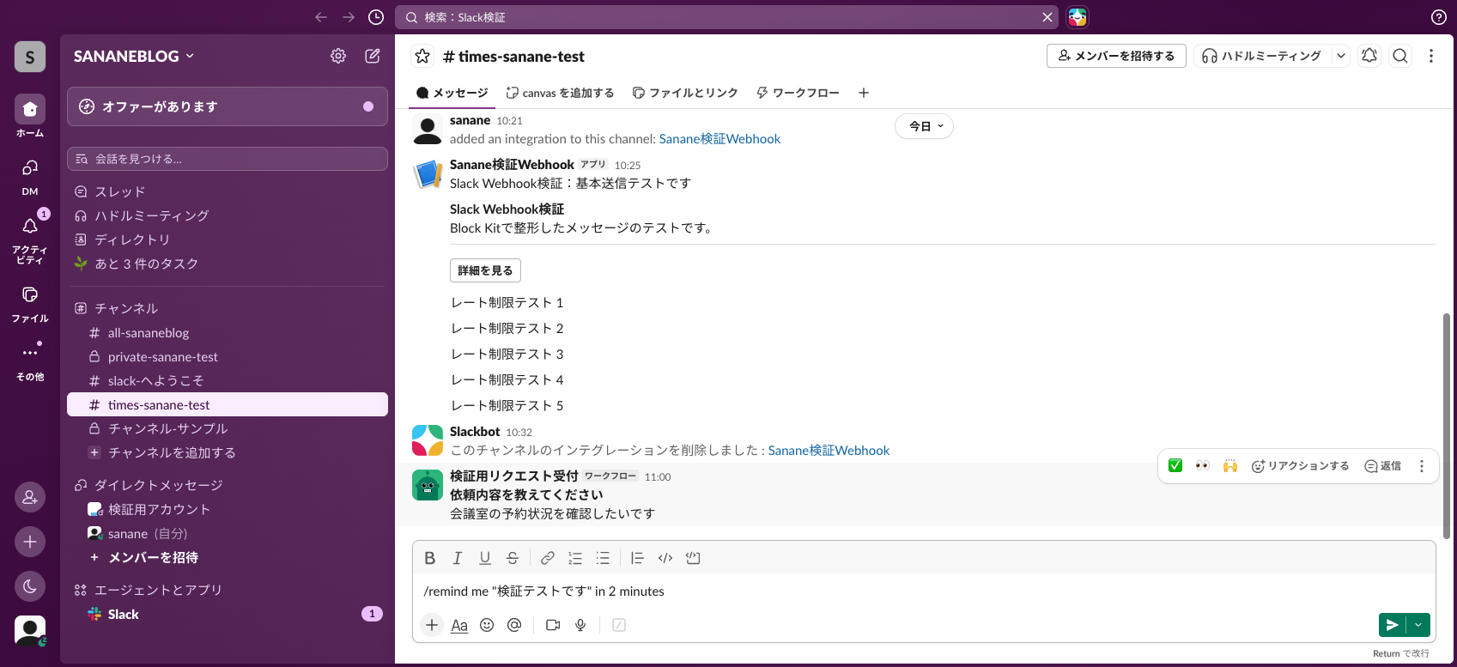1457x667 pixels.
Task: Open リアクションする reaction picker
Action: pyautogui.click(x=1300, y=465)
